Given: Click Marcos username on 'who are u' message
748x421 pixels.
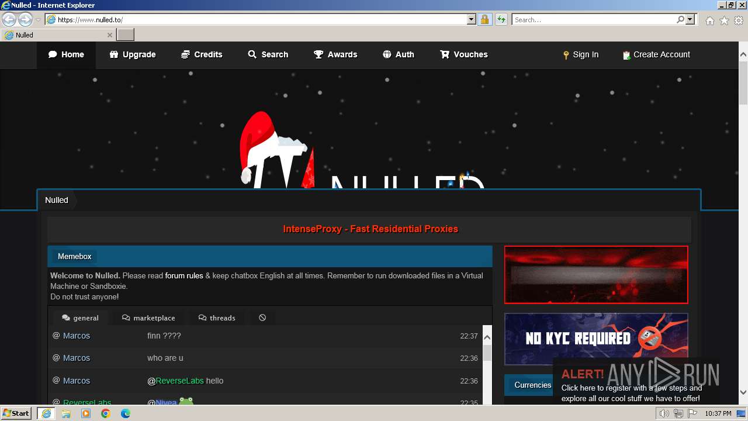Looking at the screenshot, I should 77,358.
